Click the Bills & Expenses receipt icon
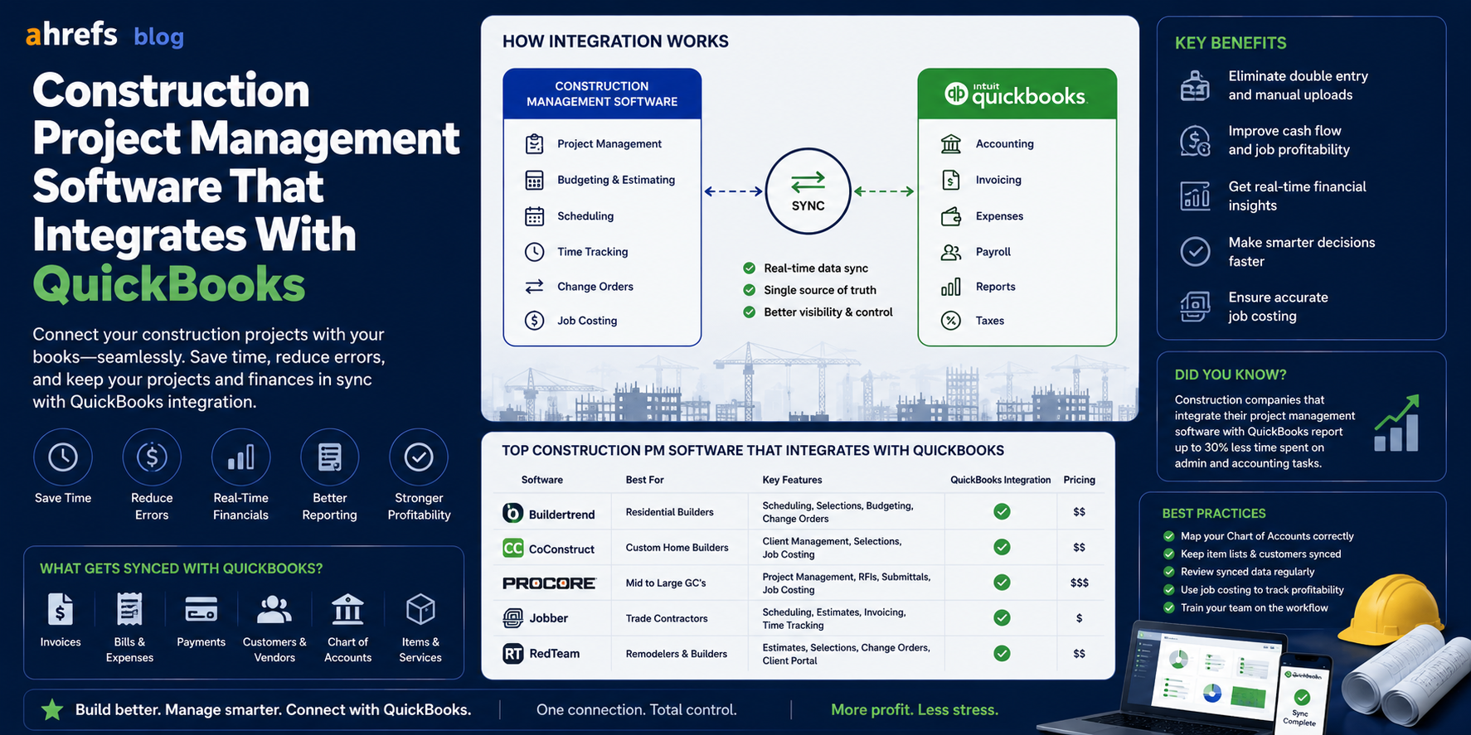Viewport: 1471px width, 735px height. click(129, 610)
